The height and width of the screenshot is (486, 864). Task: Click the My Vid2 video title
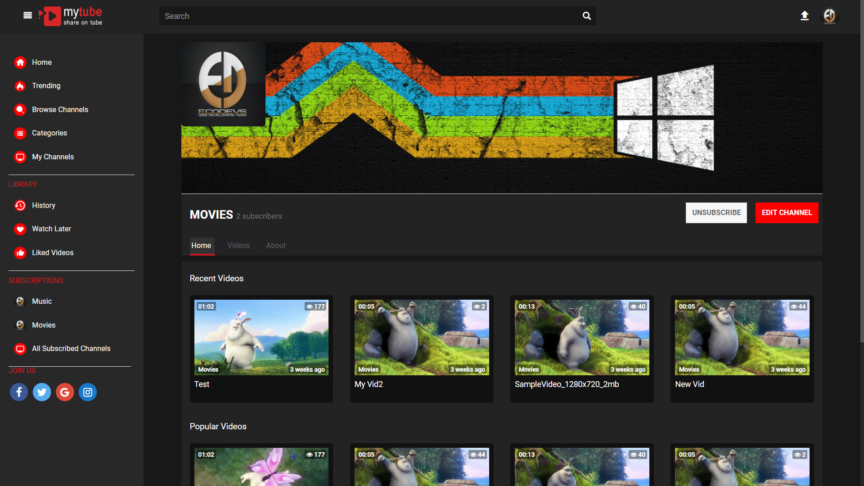tap(369, 384)
